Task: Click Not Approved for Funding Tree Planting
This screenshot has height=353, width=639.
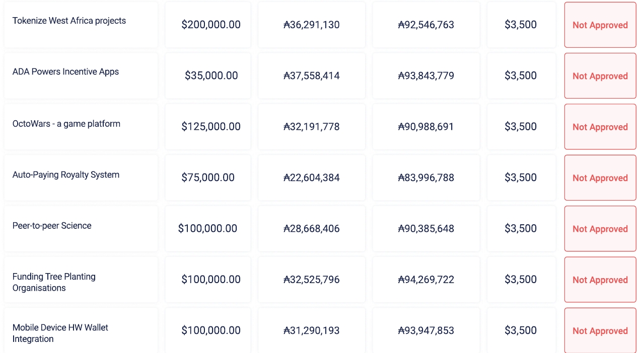Action: (x=600, y=280)
